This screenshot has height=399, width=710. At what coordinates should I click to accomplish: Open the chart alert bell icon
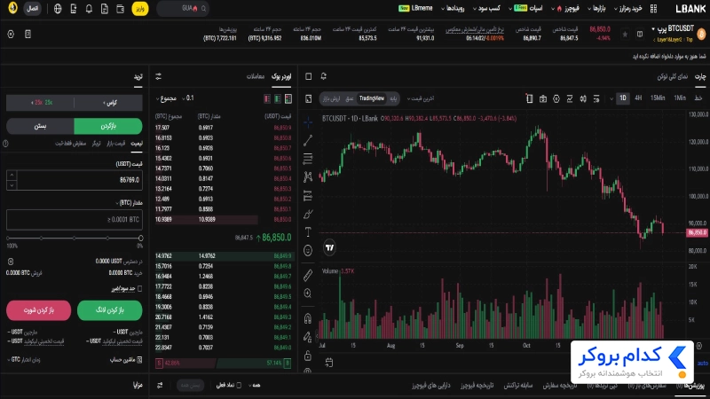point(324,76)
